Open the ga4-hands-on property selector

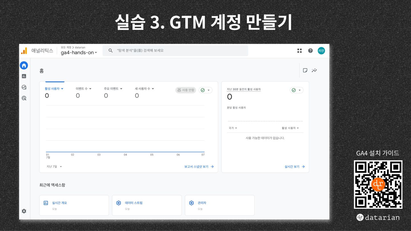pos(79,53)
